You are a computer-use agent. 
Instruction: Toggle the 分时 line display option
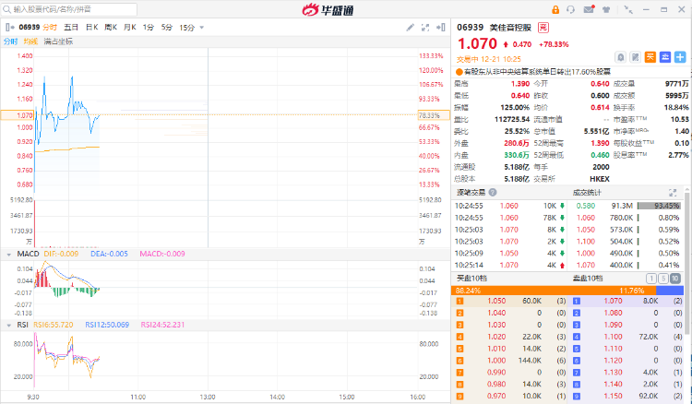tap(10, 42)
